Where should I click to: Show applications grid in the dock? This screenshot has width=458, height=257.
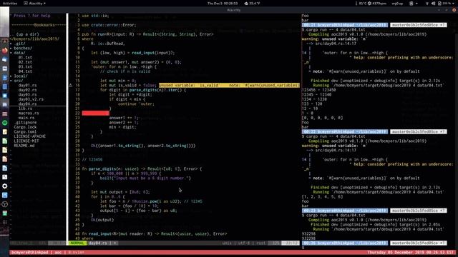tap(5, 222)
